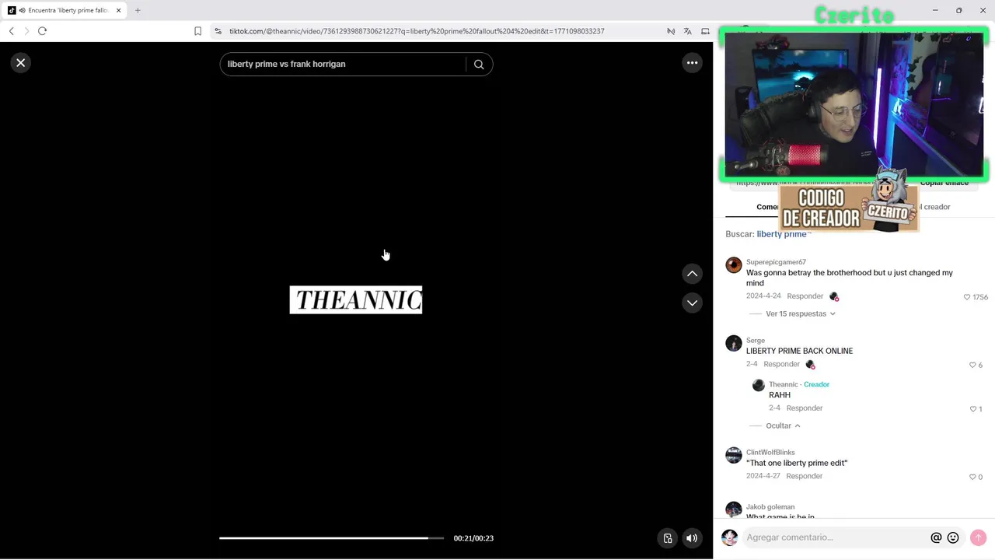Post comment with the pink arrow button
The height and width of the screenshot is (560, 995).
pos(978,537)
